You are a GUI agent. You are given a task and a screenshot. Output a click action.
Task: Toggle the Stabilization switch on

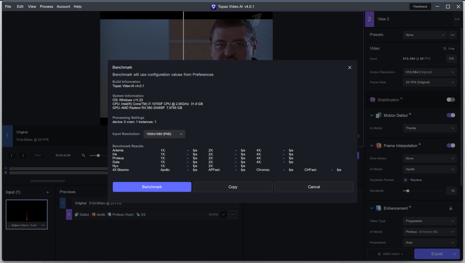click(451, 100)
